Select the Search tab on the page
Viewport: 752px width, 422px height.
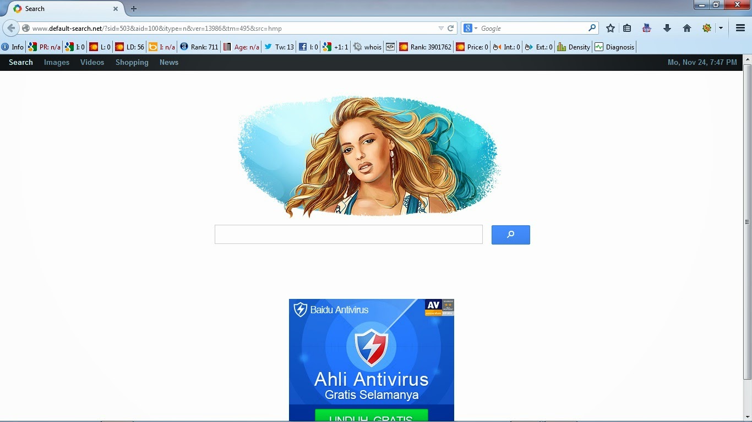click(21, 63)
